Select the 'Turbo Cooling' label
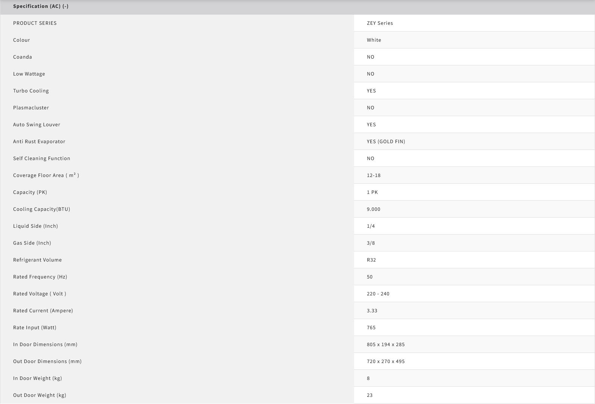The width and height of the screenshot is (595, 404). click(x=31, y=91)
